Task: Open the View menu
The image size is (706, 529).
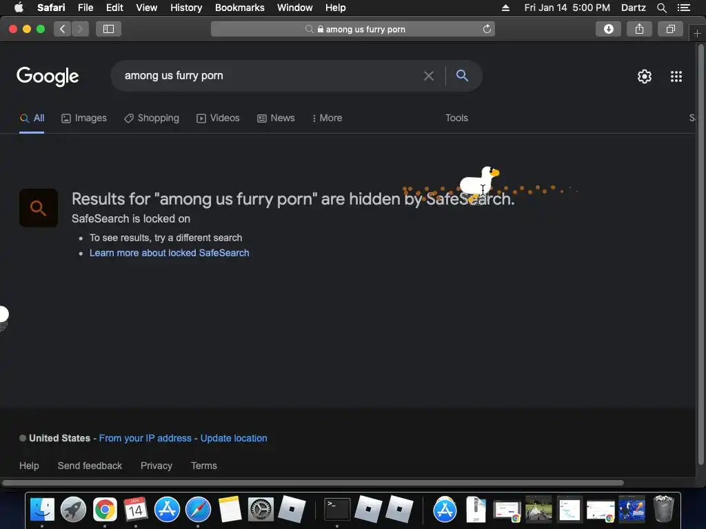Action: [147, 8]
